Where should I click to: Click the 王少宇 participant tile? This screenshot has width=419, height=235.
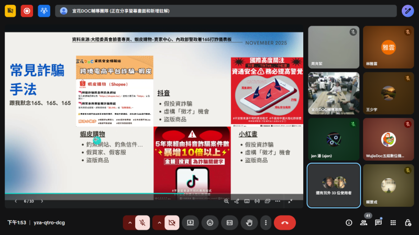(388, 93)
